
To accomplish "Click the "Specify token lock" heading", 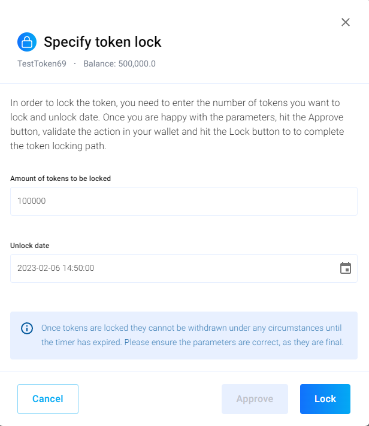I will (x=102, y=42).
